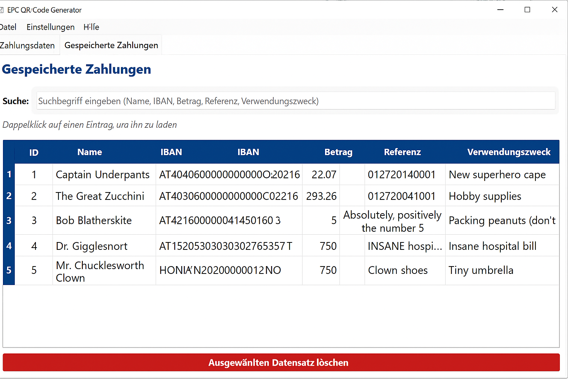Select row header number 3

9,221
